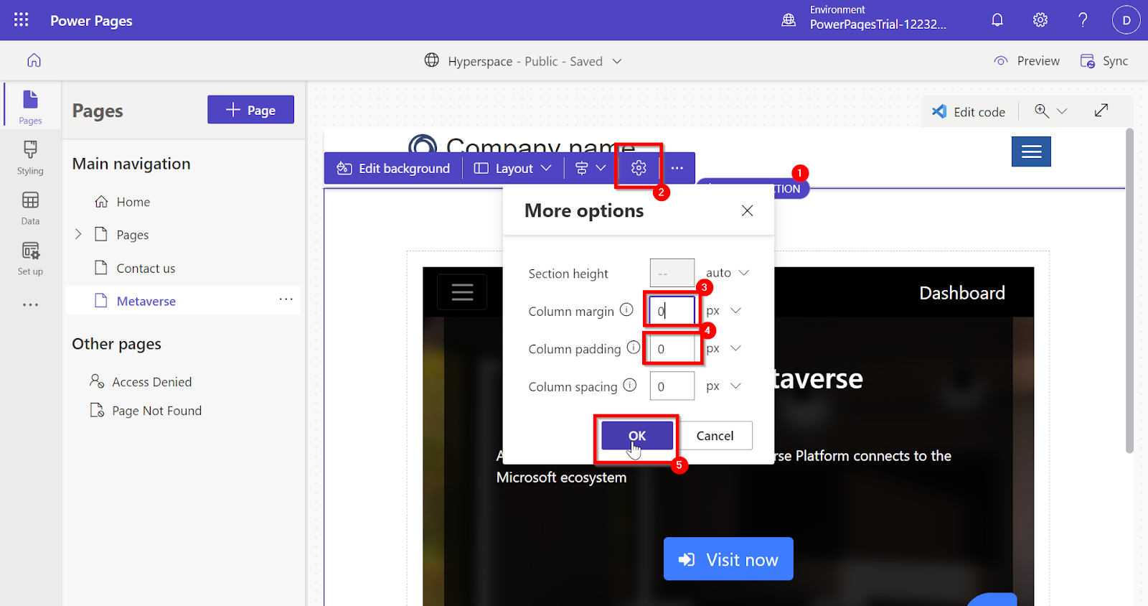
Task: Select the Metaverse page
Action: (x=146, y=301)
